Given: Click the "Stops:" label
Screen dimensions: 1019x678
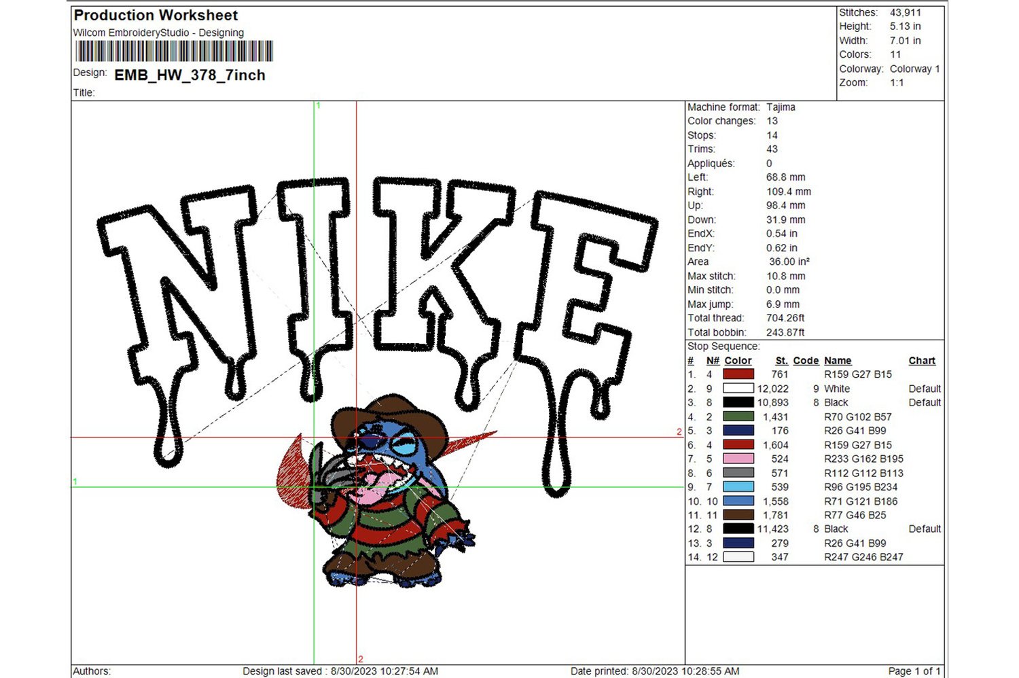Looking at the screenshot, I should point(702,135).
